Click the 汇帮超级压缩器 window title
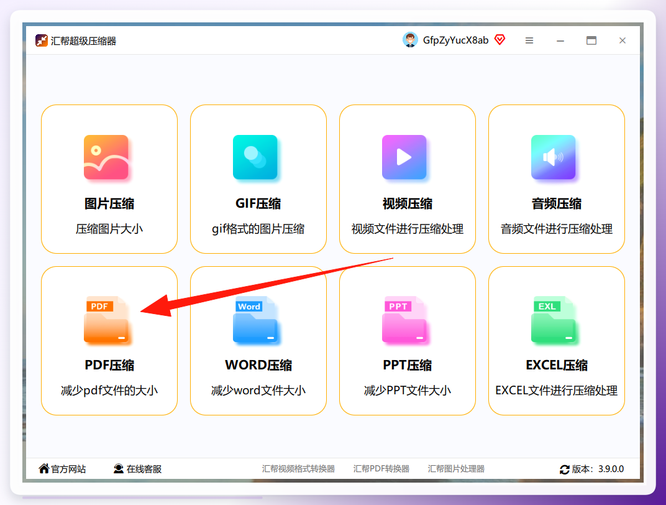Image resolution: width=666 pixels, height=505 pixels. [x=83, y=41]
